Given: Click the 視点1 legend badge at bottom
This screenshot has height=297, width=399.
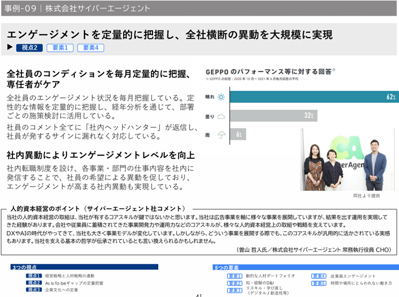Looking at the screenshot, I should click(x=34, y=276).
